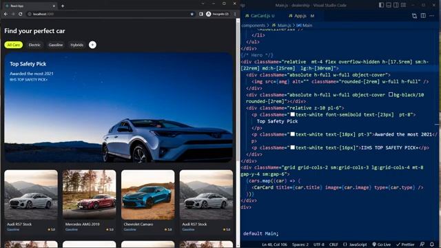
Task: Close the React App browser tab
Action: click(54, 6)
